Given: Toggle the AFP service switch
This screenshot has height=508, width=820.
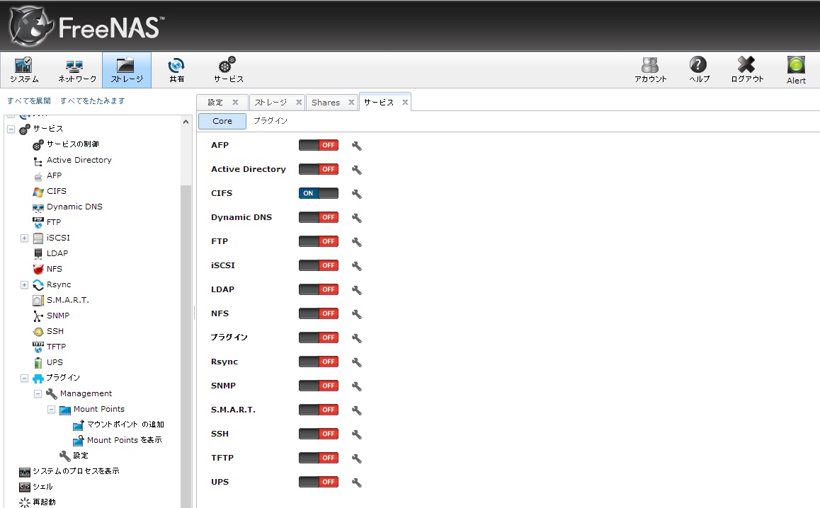Looking at the screenshot, I should [319, 145].
